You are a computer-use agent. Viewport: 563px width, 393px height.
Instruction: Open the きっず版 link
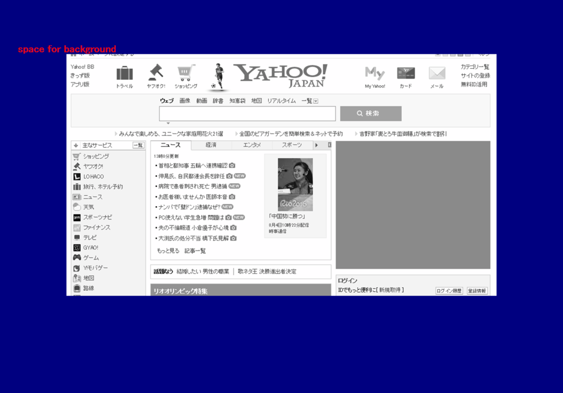[x=80, y=75]
